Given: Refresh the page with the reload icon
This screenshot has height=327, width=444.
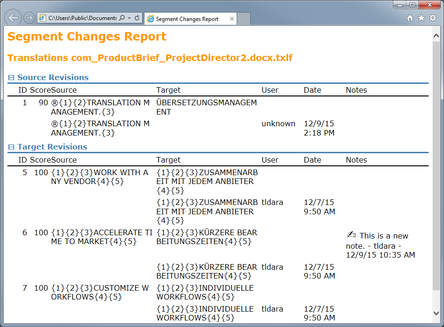Looking at the screenshot, I should point(137,18).
